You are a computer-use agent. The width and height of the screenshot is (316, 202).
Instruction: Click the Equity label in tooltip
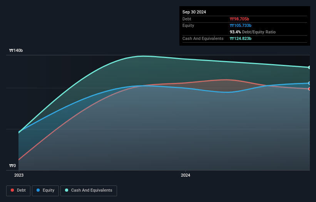pos(188,25)
